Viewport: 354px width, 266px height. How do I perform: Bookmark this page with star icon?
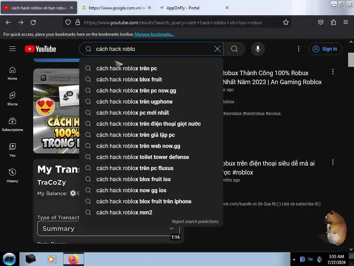[x=286, y=23]
